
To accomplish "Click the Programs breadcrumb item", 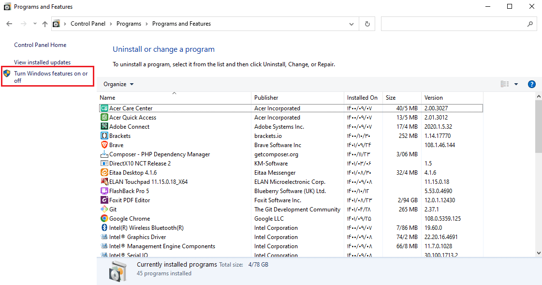I will (x=129, y=24).
